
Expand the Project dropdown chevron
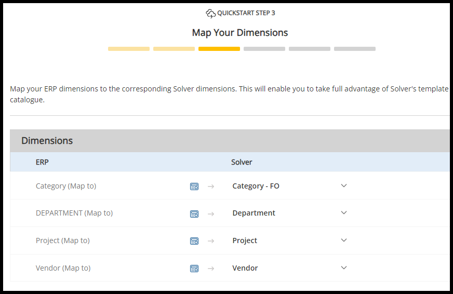[343, 240]
